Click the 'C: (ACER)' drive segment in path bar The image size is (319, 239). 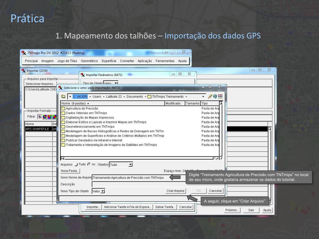tap(80, 97)
